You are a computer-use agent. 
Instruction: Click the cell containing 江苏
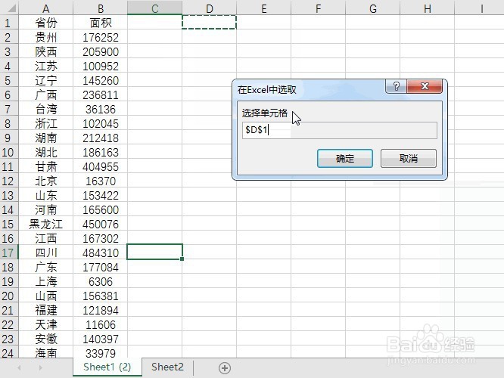coord(46,67)
